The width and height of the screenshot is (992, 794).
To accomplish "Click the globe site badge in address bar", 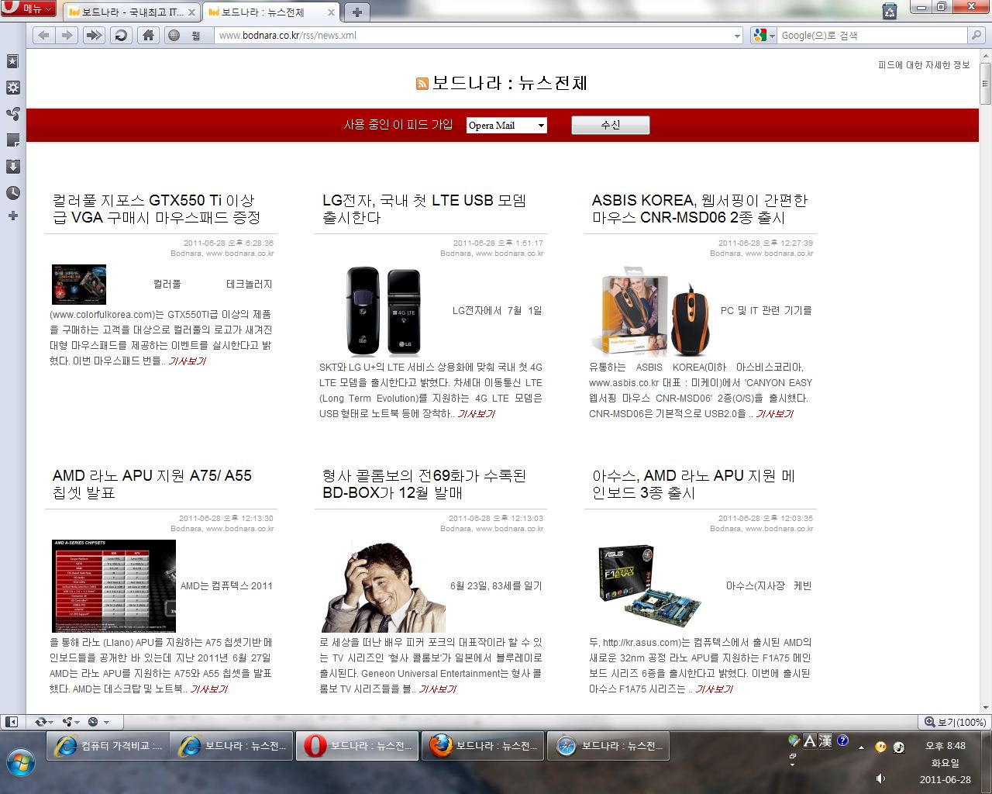I will 174,35.
